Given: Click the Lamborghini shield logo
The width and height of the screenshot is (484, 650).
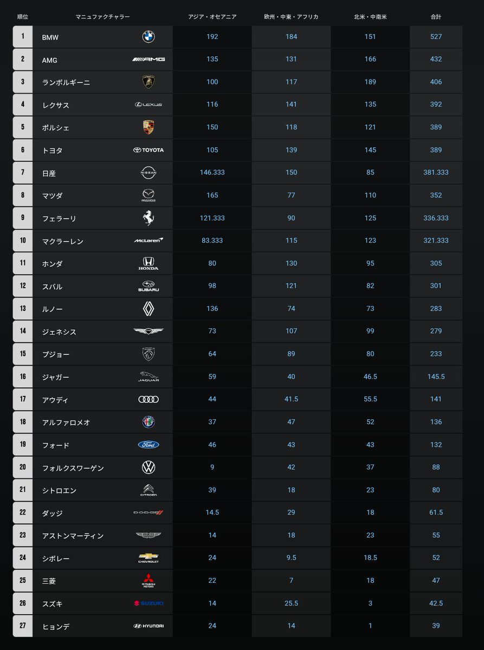Looking at the screenshot, I should pos(149,82).
